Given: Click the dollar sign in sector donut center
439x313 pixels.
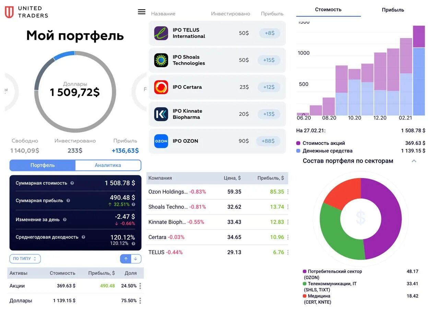Looking at the screenshot, I should point(360,218).
